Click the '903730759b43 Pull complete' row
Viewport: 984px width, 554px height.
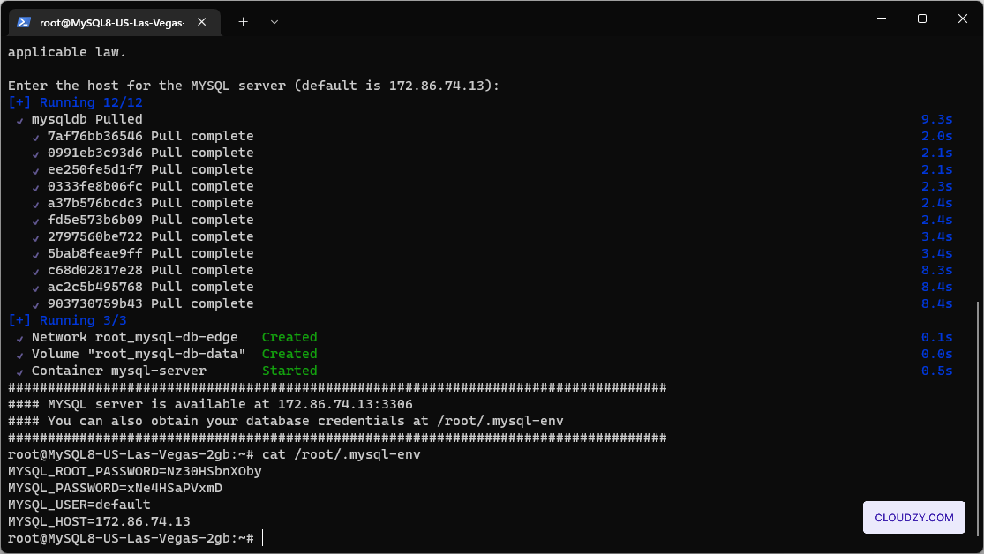pyautogui.click(x=150, y=304)
